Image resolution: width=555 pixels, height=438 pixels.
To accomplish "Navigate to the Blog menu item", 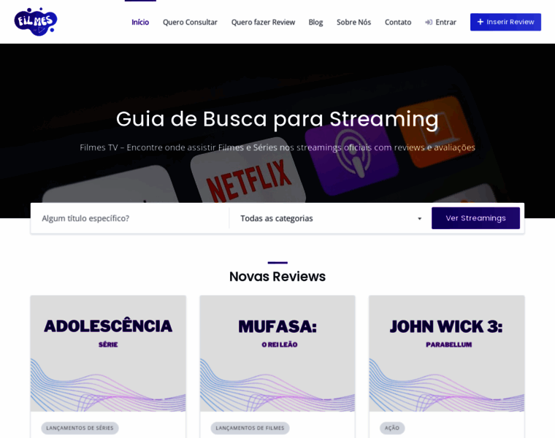I will pos(315,23).
